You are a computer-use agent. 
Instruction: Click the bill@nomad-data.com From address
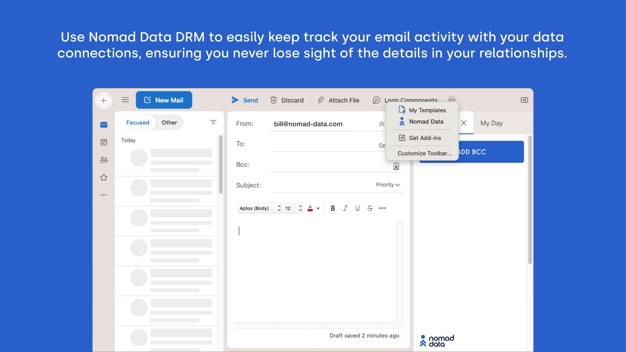308,124
